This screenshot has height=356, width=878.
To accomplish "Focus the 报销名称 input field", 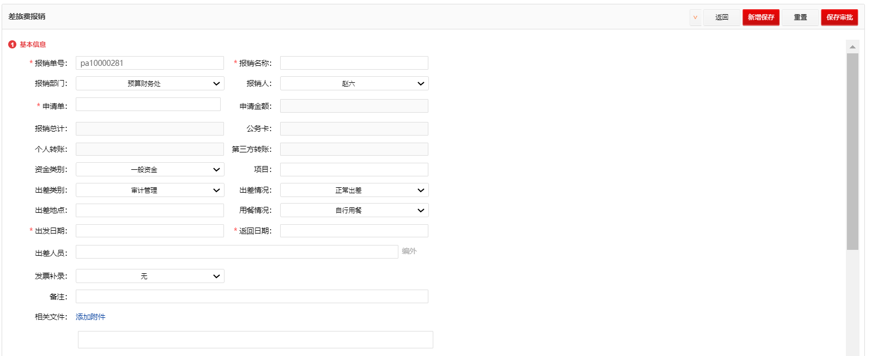I will coord(354,63).
